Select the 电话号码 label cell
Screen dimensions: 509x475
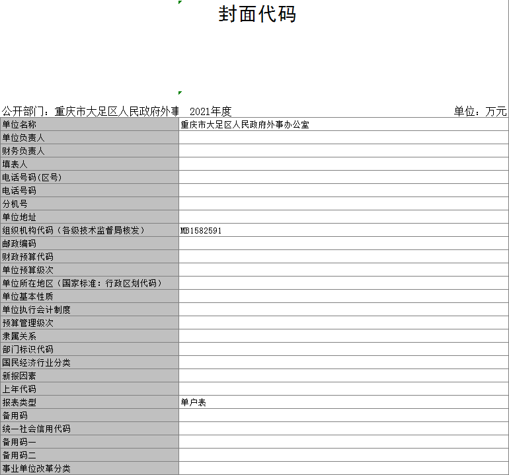tap(90, 191)
